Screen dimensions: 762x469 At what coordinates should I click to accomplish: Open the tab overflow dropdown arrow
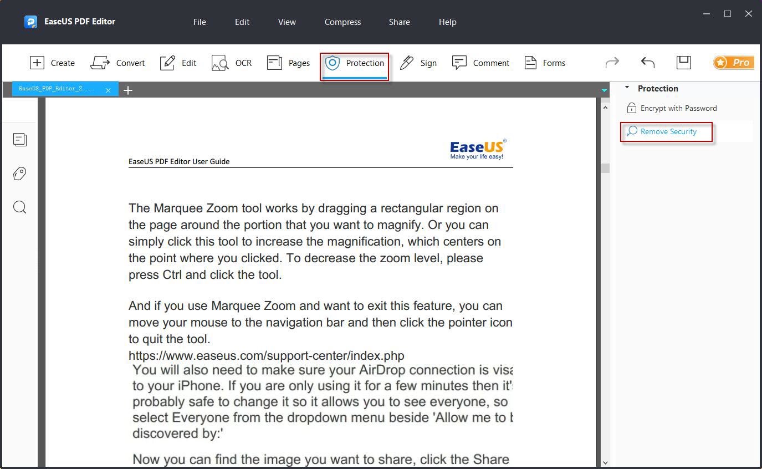tap(604, 90)
